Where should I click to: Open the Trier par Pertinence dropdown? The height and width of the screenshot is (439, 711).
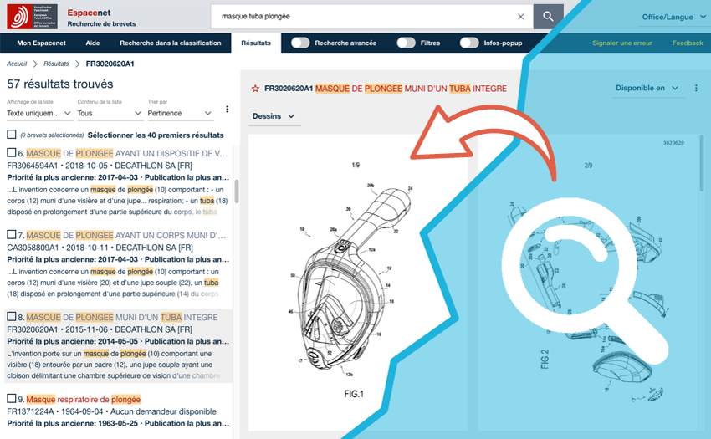coord(180,113)
